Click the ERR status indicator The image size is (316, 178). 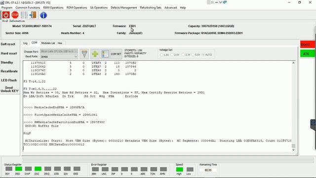point(77,169)
